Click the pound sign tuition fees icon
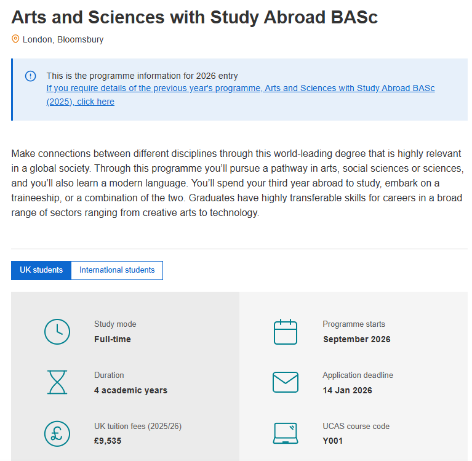This screenshot has width=472, height=461. point(57,433)
